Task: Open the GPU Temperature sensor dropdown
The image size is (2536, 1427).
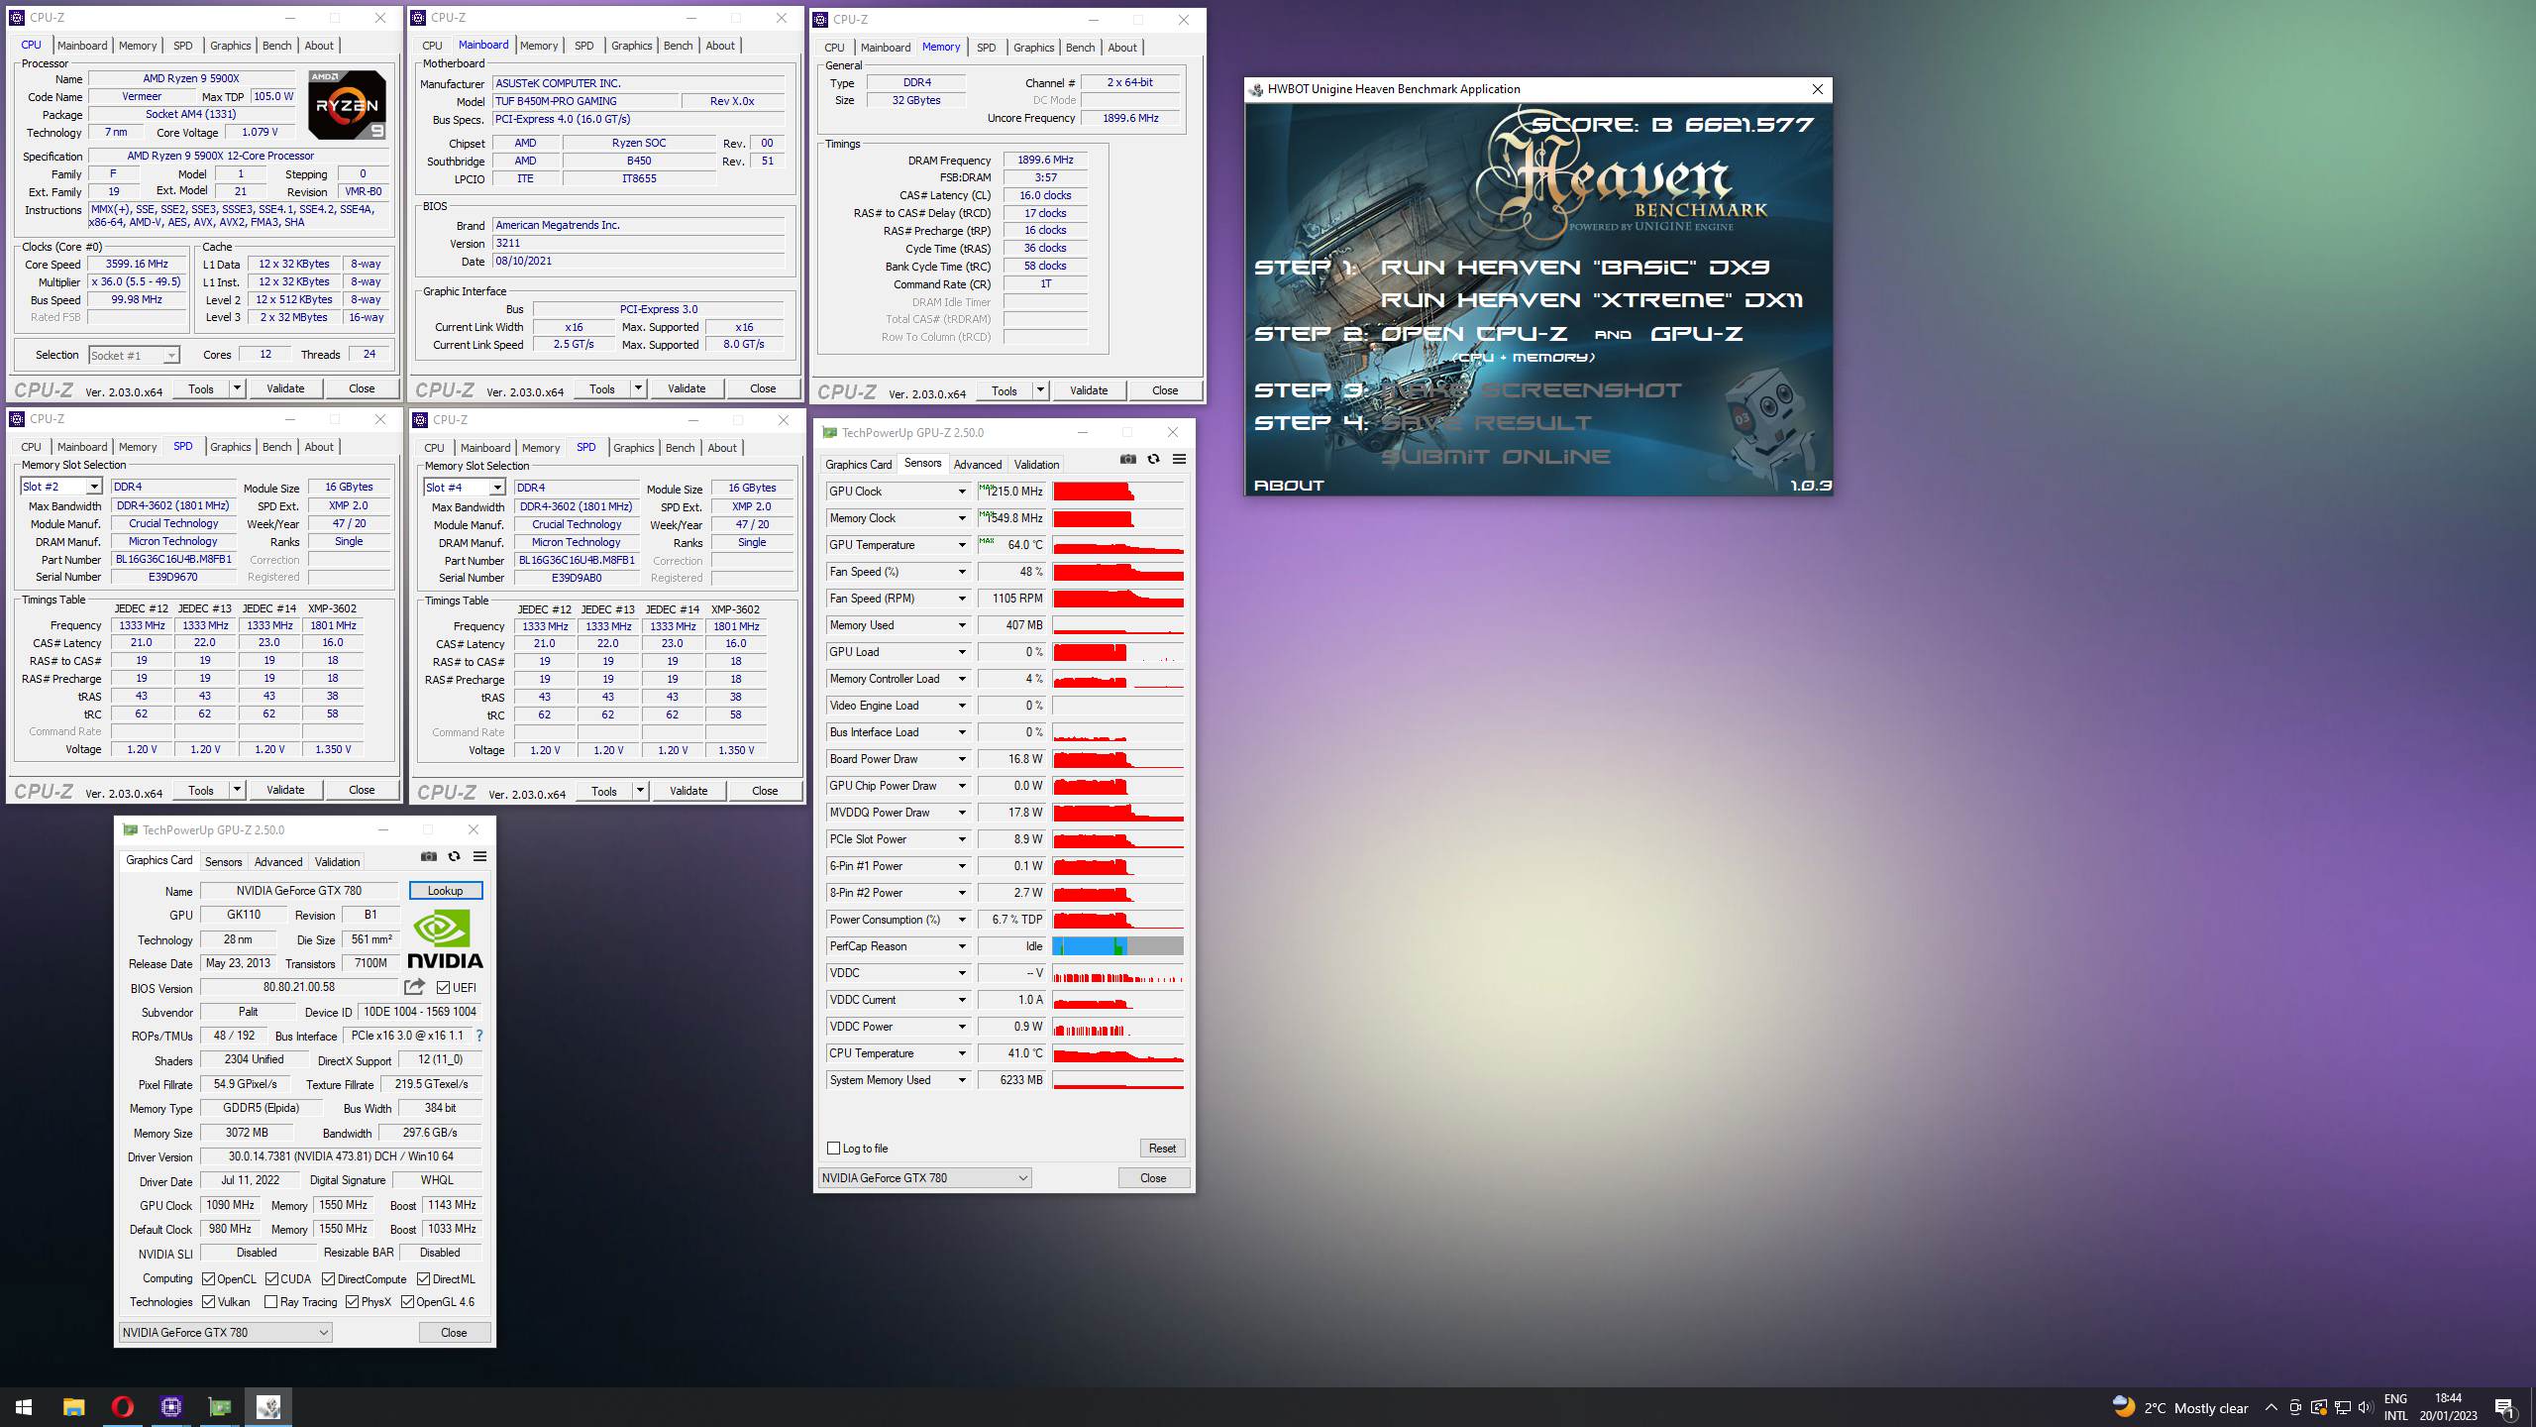Action: [x=961, y=545]
